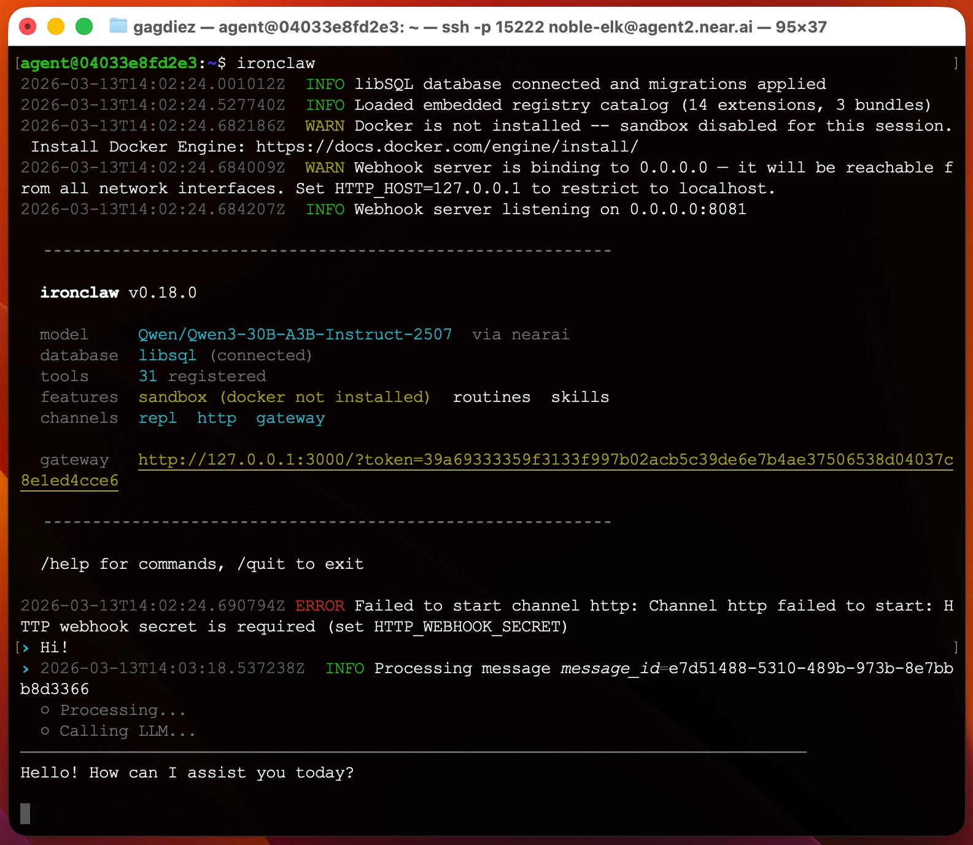Click the 'gateway' channel value in channels row
This screenshot has height=845, width=973.
[290, 418]
